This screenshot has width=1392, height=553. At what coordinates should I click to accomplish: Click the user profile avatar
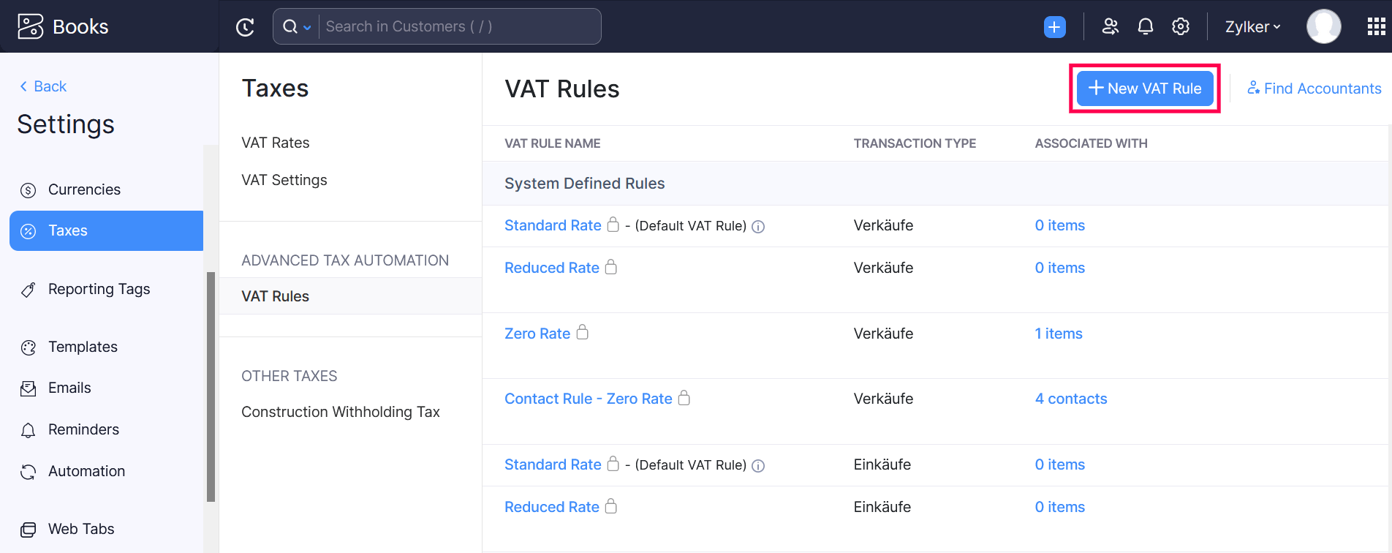(x=1323, y=27)
